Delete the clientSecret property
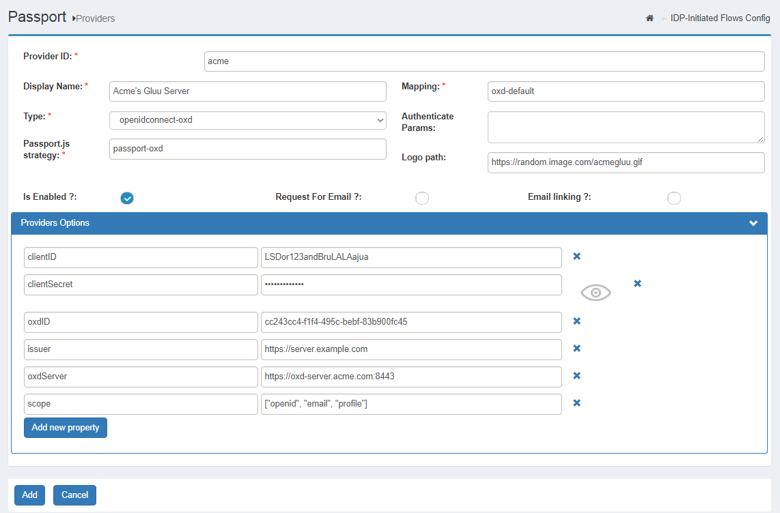The height and width of the screenshot is (513, 780). tap(637, 283)
